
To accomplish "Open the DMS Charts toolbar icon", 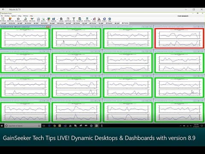I will [x=10, y=20].
